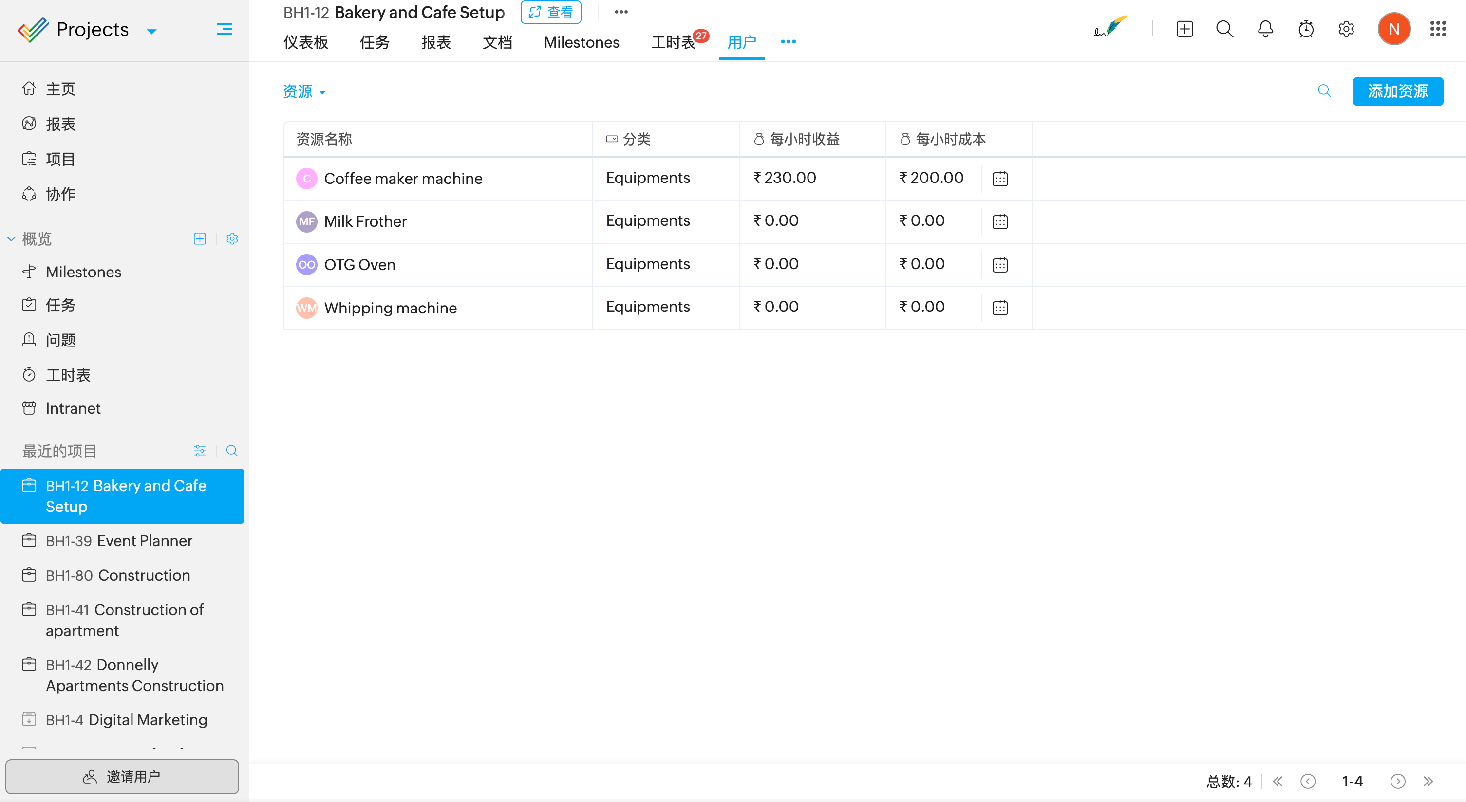Click the 添加资源 button

(1397, 91)
